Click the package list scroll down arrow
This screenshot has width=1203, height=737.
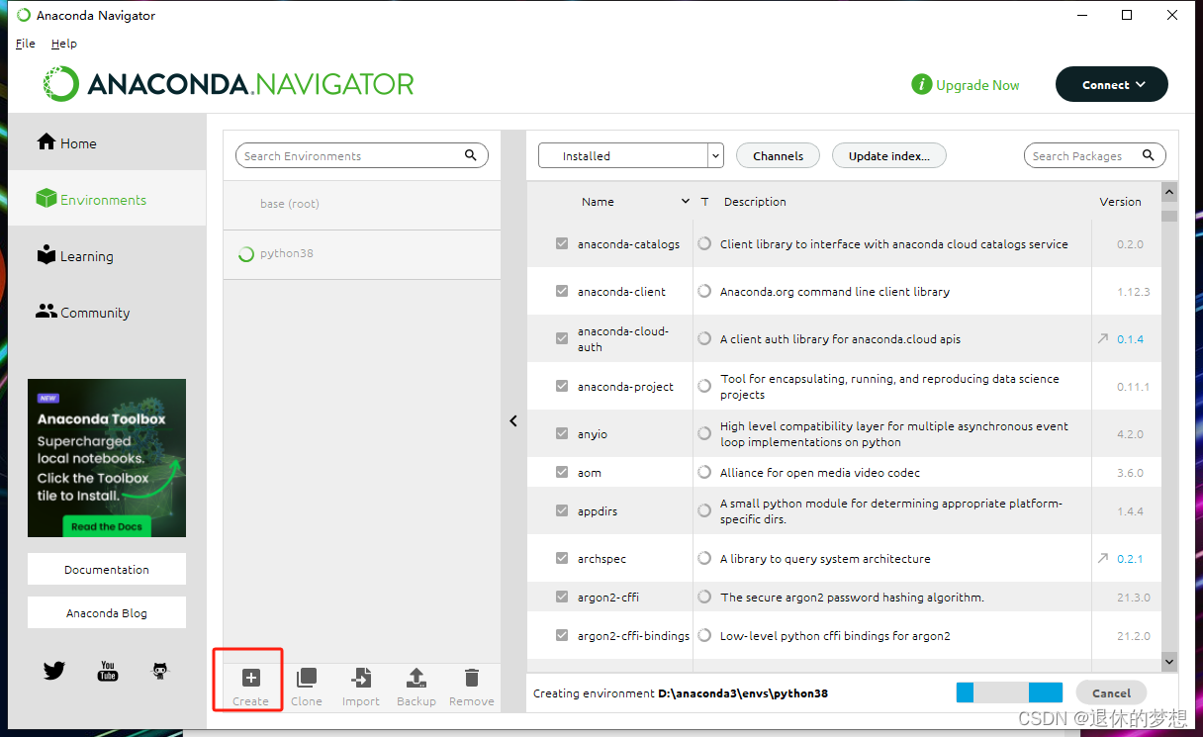click(1169, 661)
